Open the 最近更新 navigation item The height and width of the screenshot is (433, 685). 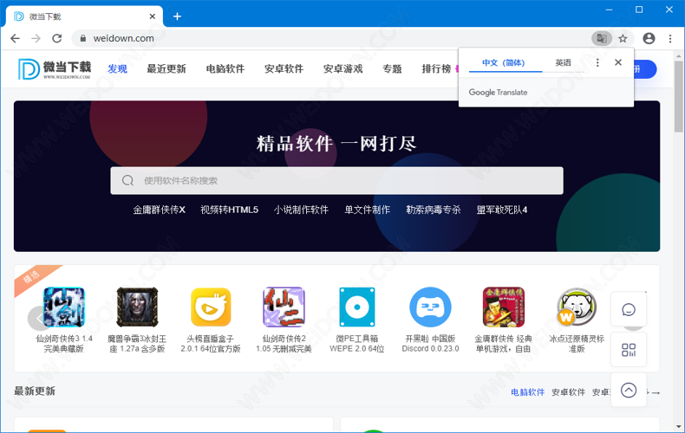click(166, 69)
